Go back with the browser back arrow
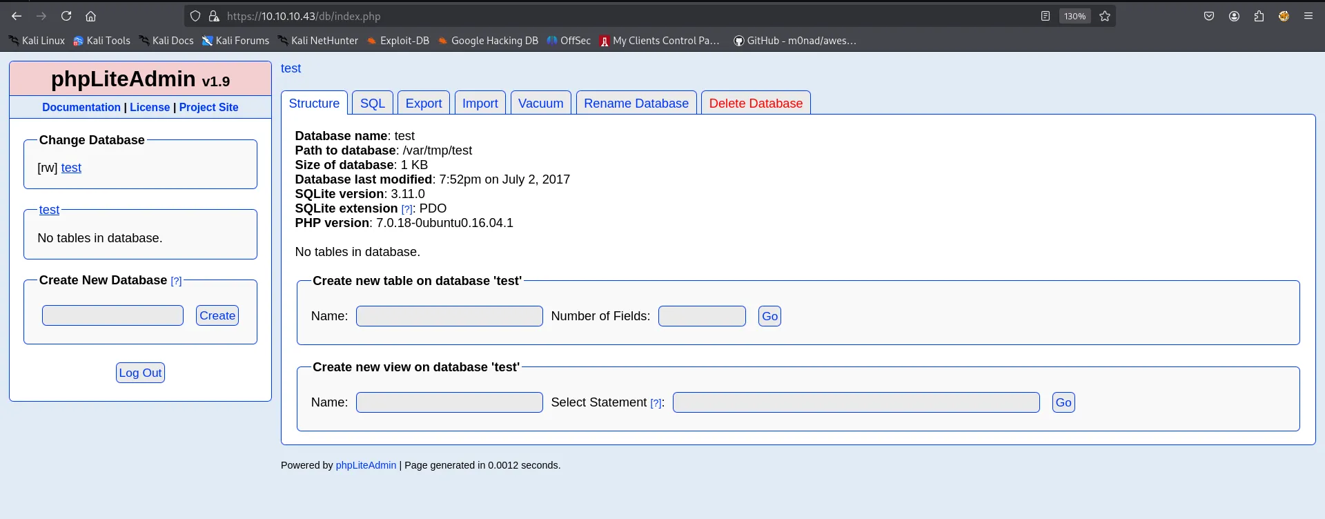Screen dimensions: 1325x519 pyautogui.click(x=17, y=16)
